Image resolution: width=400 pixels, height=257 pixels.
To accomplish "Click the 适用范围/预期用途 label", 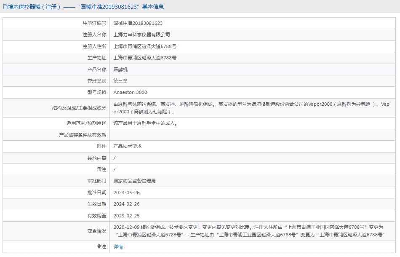I will pos(86,123).
